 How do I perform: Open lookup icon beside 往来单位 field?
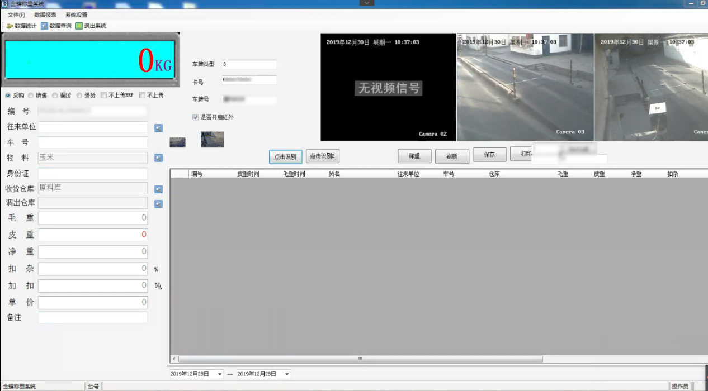(158, 128)
